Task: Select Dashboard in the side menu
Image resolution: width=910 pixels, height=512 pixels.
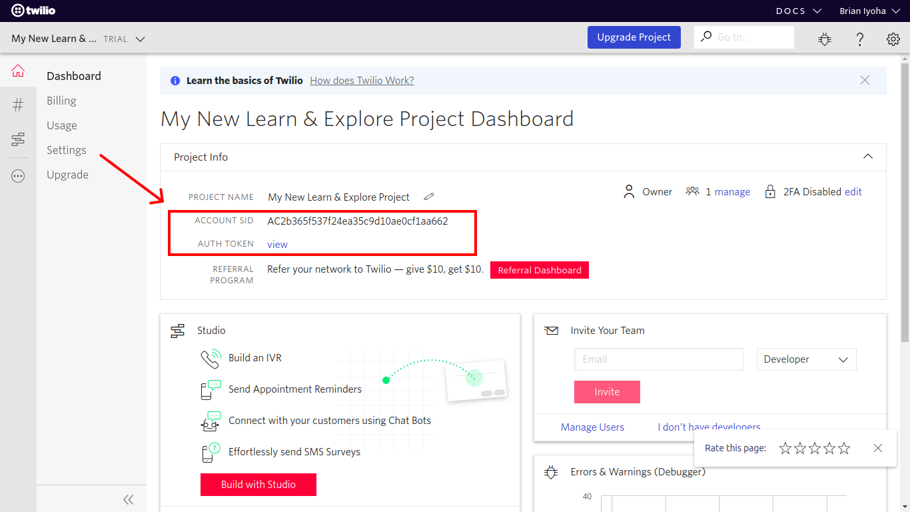Action: [x=74, y=76]
